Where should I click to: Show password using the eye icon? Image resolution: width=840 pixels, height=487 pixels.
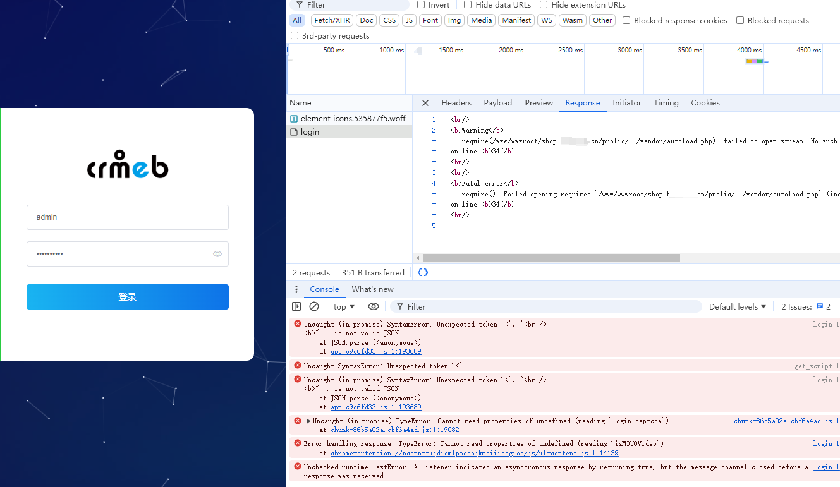tap(217, 254)
